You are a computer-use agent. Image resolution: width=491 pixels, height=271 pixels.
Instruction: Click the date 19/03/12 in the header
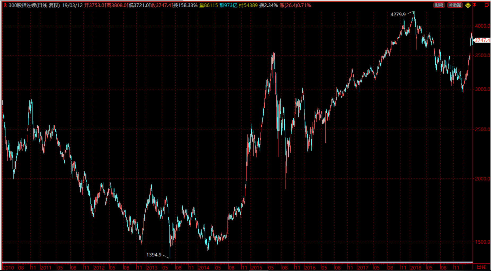pos(72,5)
